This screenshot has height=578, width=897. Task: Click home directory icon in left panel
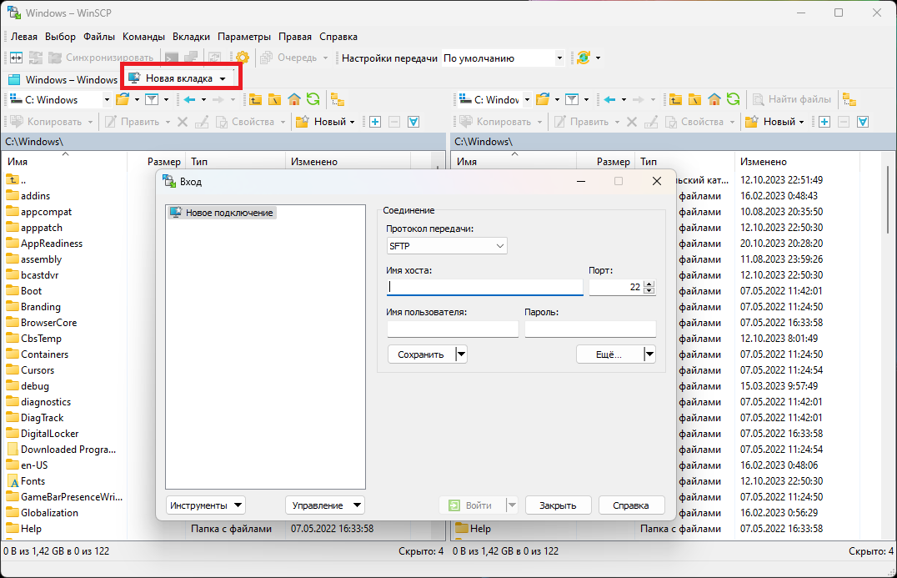tap(294, 99)
